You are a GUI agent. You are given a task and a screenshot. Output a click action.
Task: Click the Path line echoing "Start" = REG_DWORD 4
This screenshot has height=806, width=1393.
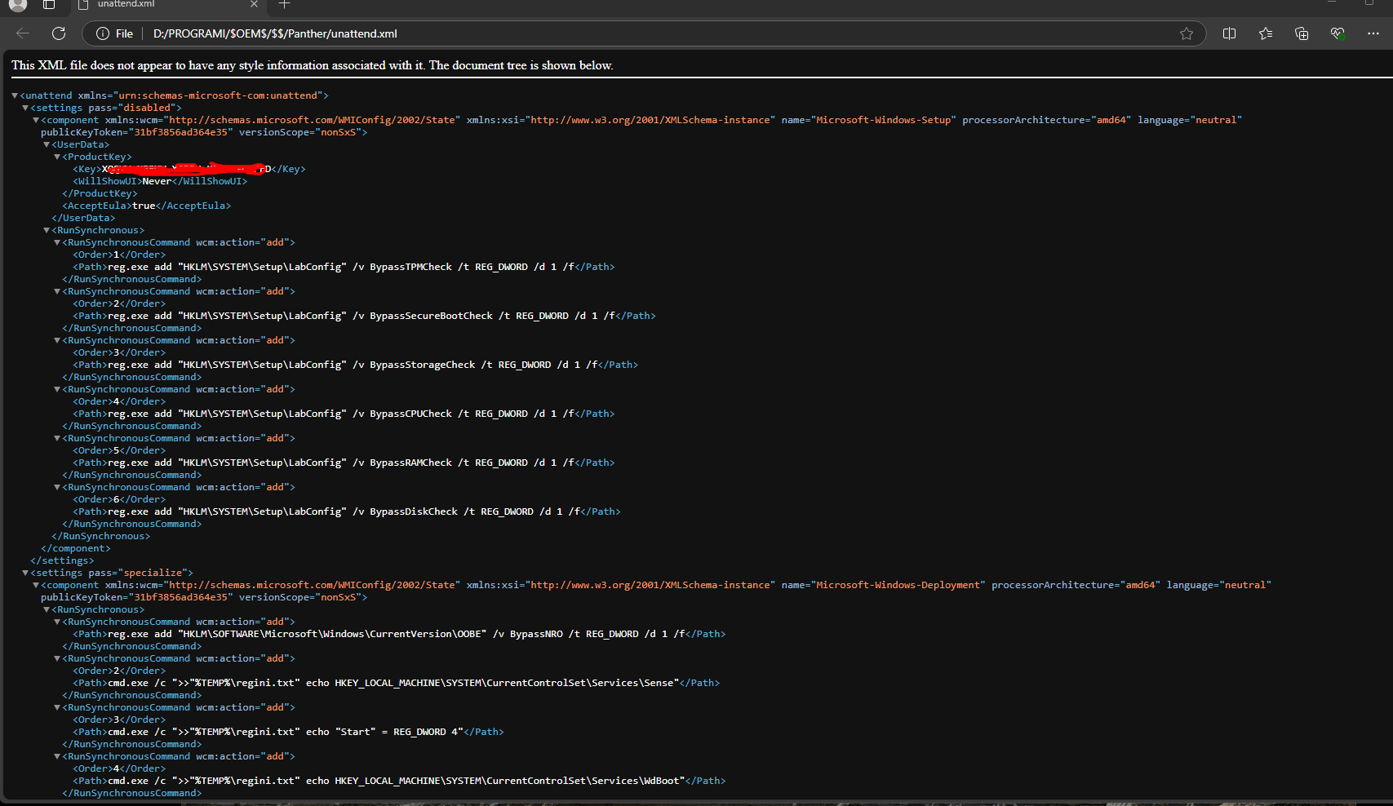(288, 732)
